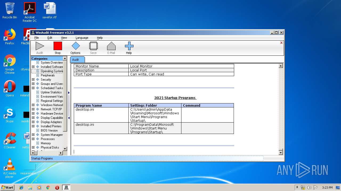Viewport: 341px width, 191px height.
Task: Select Operating System in Categories
Action: (x=52, y=71)
